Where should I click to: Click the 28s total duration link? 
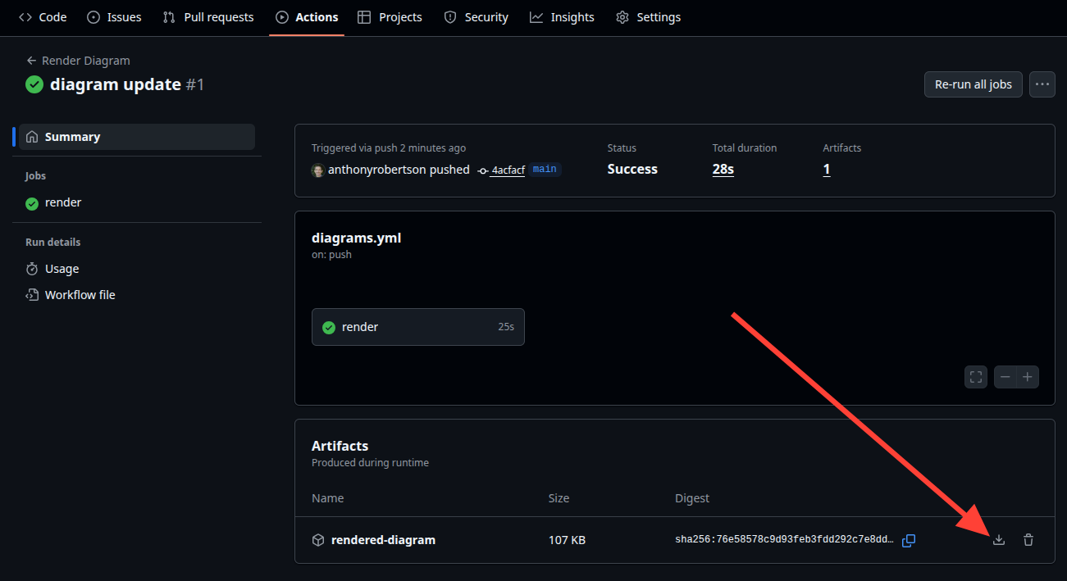click(723, 170)
